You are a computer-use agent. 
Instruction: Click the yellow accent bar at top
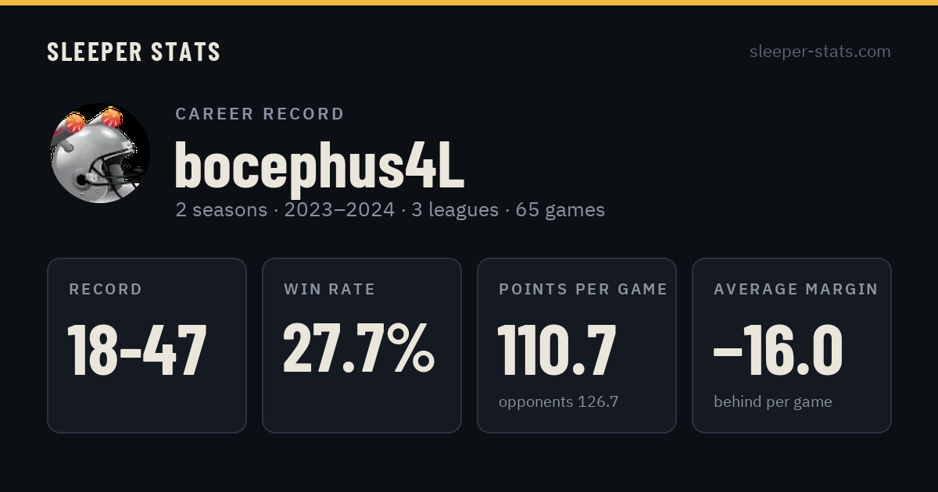click(469, 2)
